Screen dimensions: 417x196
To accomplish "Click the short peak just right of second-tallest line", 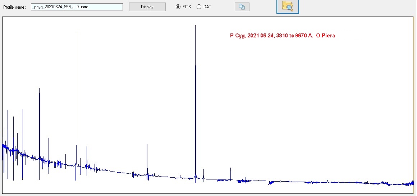I will (x=87, y=147).
